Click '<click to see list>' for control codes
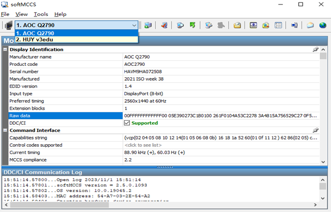Image resolution: width=331 pixels, height=212 pixels. (x=143, y=145)
